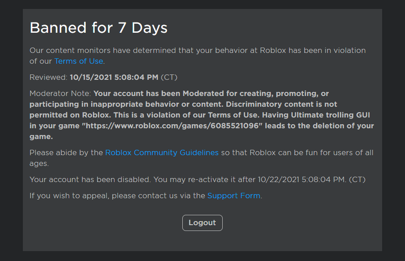The width and height of the screenshot is (405, 261).
Task: Click the "Reviewed:" label
Action: 48,77
